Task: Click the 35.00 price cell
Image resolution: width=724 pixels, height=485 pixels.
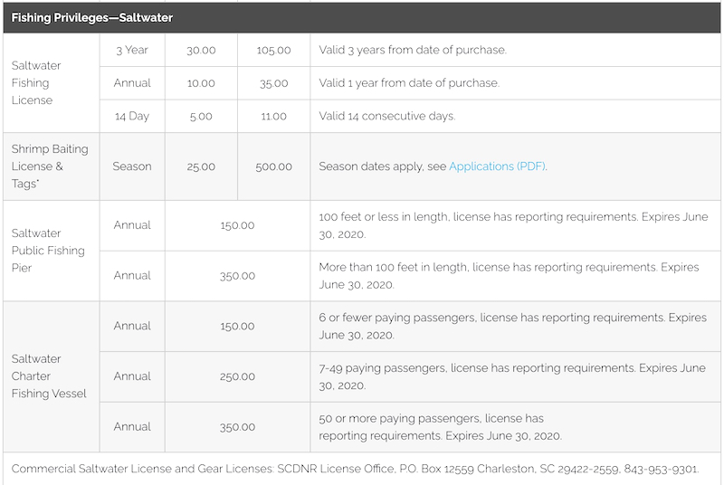Action: tap(272, 83)
